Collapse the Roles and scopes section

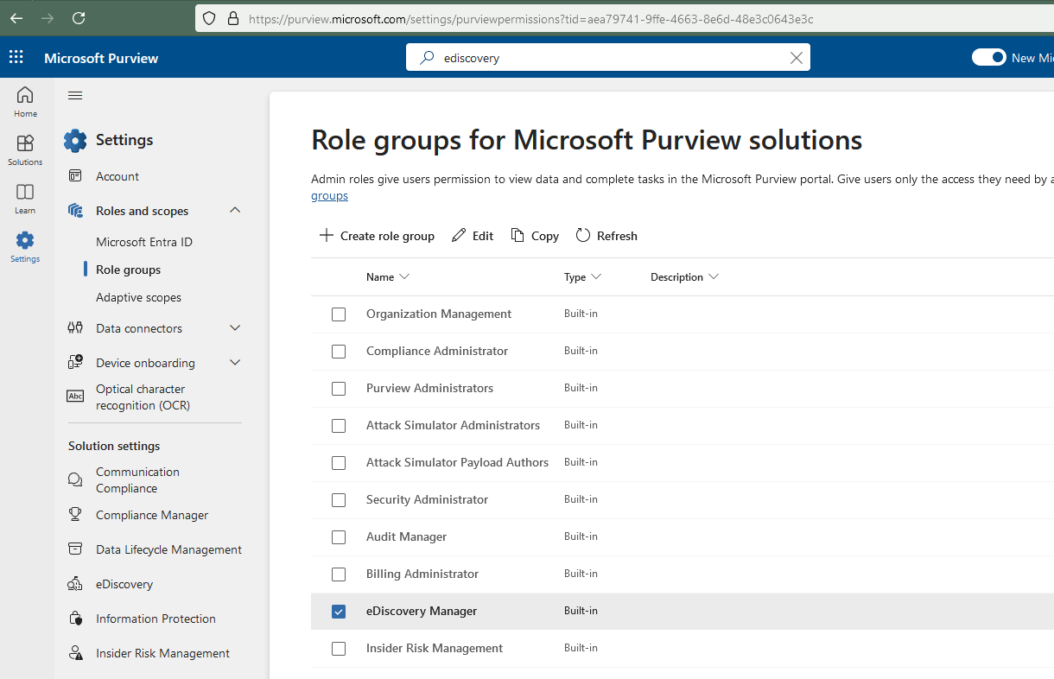(x=235, y=211)
